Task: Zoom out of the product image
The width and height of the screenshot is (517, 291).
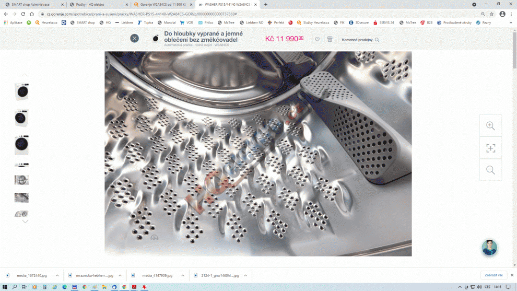Action: click(x=490, y=170)
